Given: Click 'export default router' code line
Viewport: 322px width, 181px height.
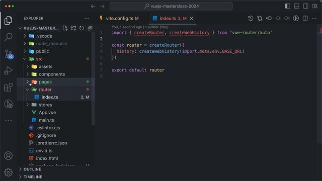Looking at the screenshot, I should coord(138,70).
